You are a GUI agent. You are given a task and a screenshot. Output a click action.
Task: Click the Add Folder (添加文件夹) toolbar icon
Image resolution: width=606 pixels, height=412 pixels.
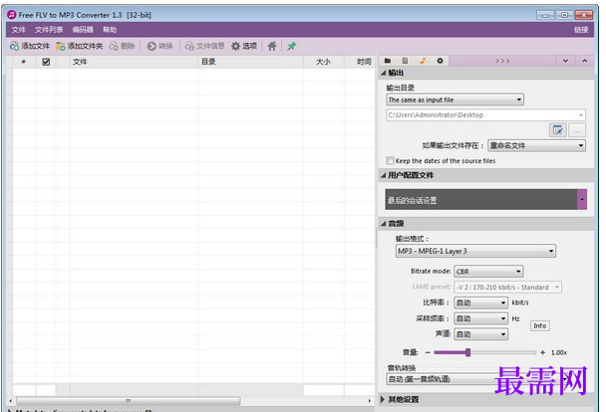pyautogui.click(x=60, y=47)
